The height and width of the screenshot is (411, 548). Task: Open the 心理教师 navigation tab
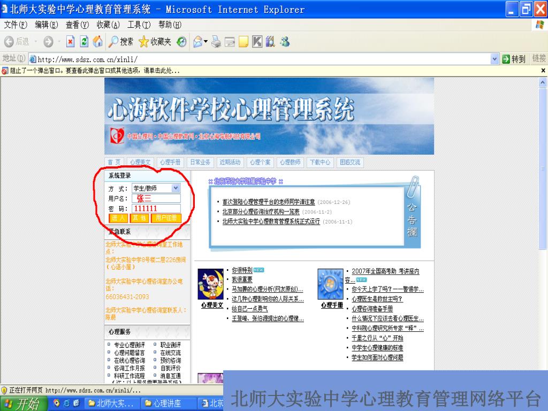[290, 162]
